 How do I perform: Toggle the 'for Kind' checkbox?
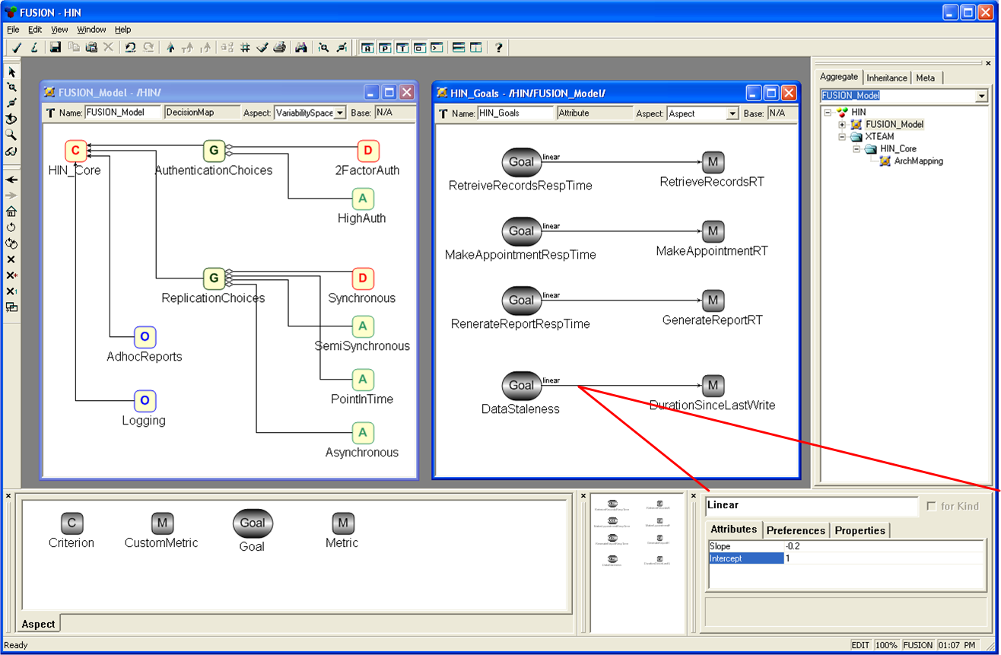click(x=931, y=506)
